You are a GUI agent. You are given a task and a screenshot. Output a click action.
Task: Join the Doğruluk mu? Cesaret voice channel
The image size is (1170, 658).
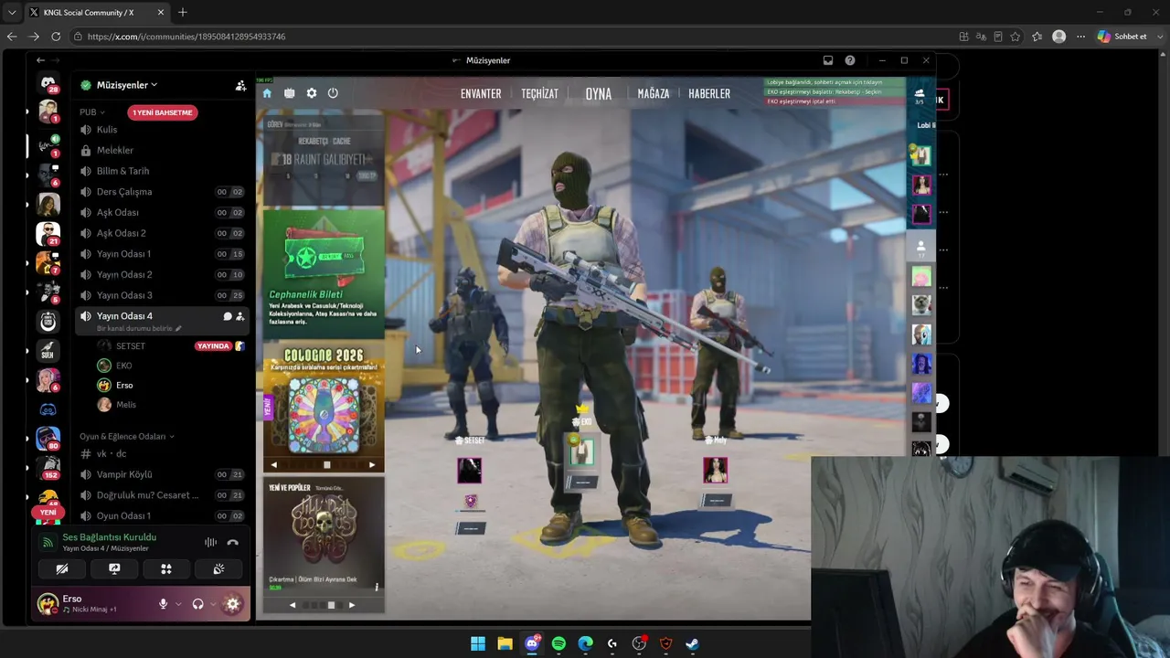161,495
